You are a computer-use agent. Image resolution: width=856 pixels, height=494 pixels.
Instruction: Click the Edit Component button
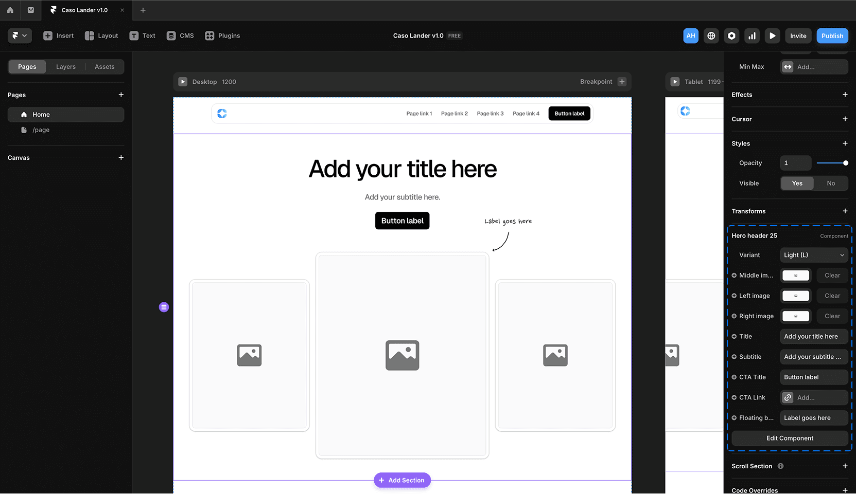click(789, 438)
